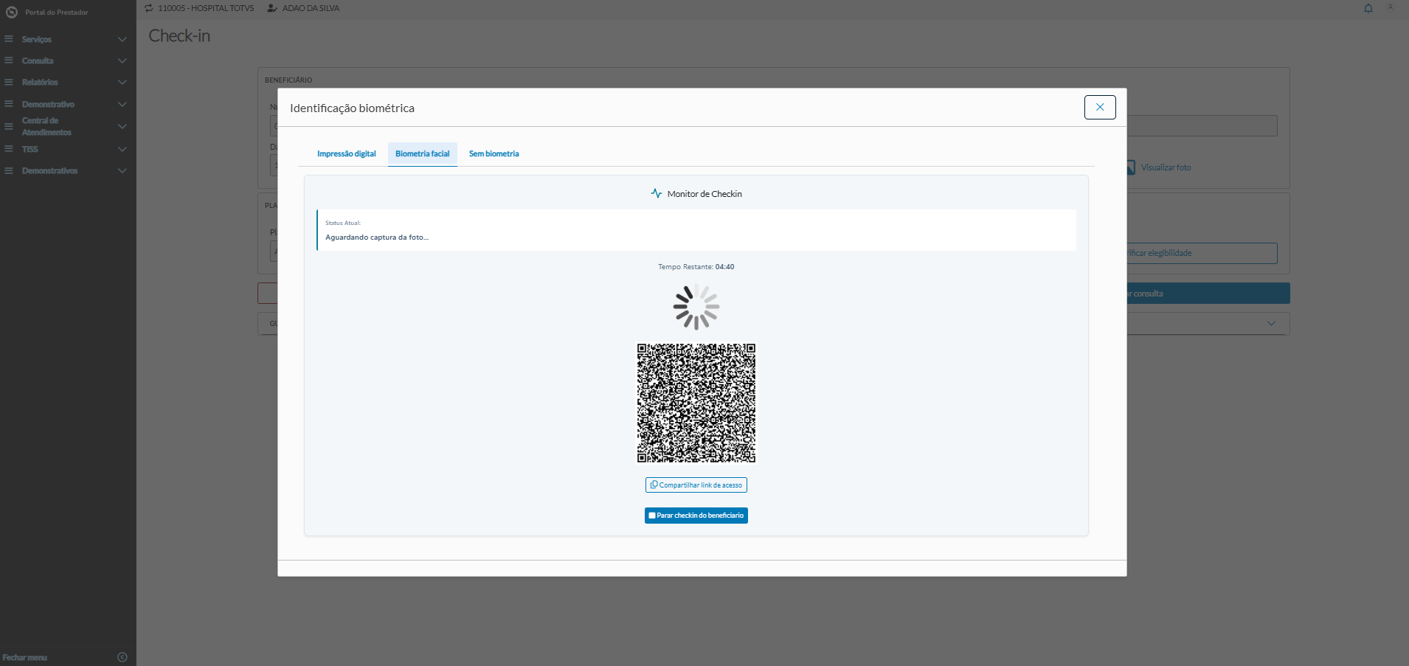
Task: Open the notifications bell
Action: click(x=1368, y=9)
